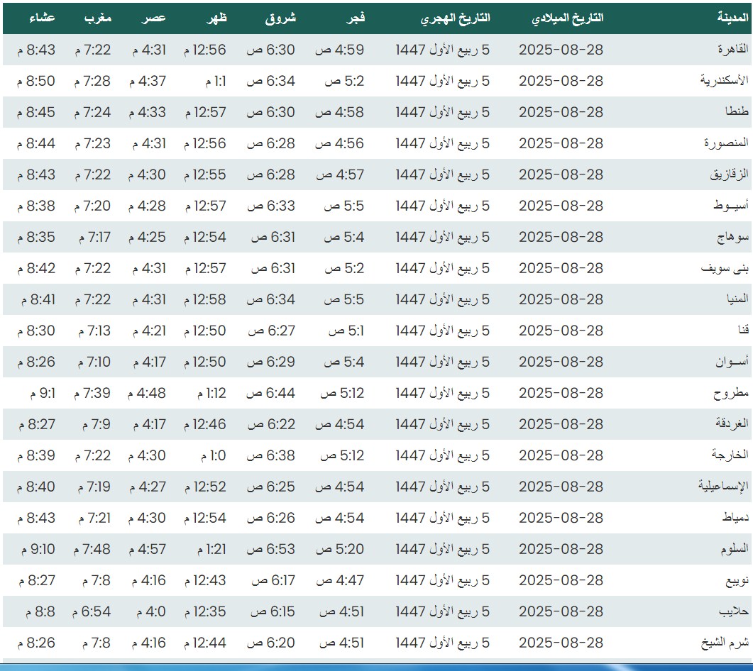
Task: Click the المدينة column header
Action: [731, 18]
